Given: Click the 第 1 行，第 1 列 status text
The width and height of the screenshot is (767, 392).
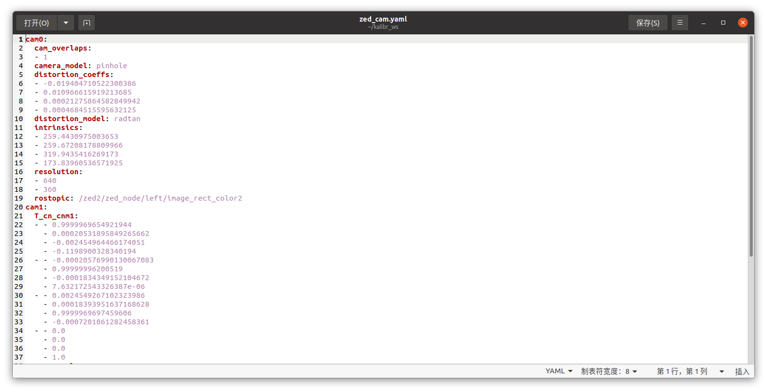Looking at the screenshot, I should click(x=682, y=371).
